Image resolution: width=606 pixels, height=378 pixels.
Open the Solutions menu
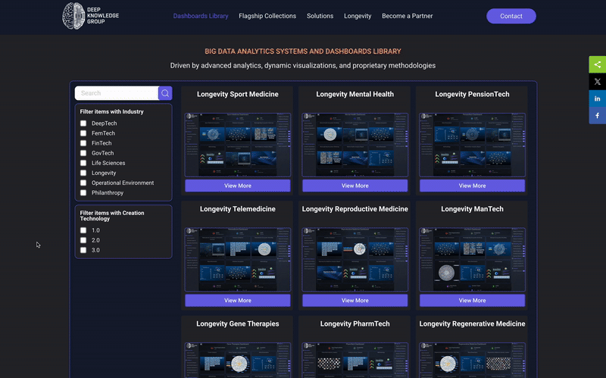320,16
